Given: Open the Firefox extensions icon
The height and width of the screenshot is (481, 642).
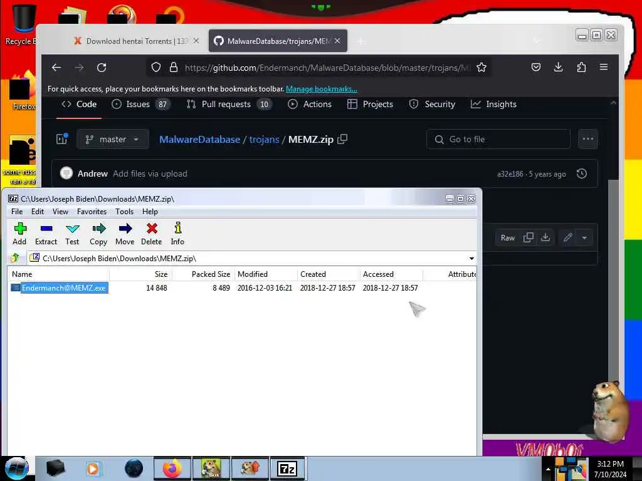Looking at the screenshot, I should coord(581,67).
